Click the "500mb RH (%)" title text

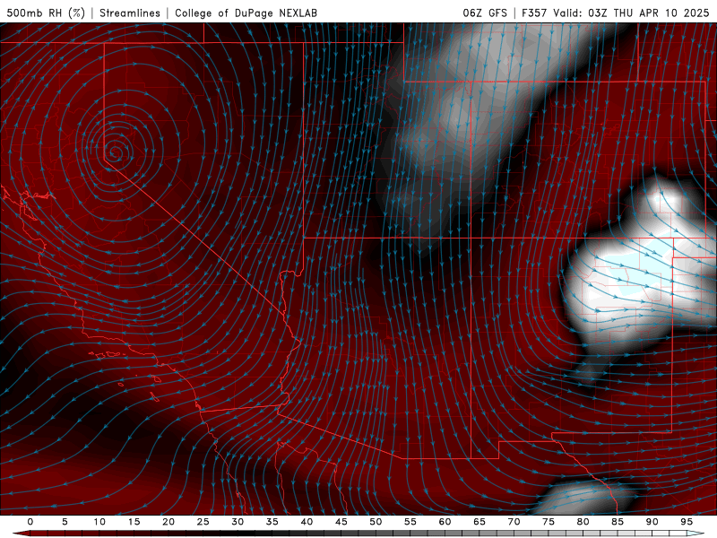tap(46, 13)
